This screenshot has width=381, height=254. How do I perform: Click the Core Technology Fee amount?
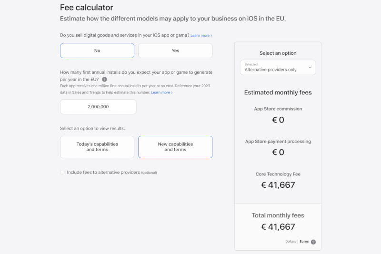pos(278,185)
